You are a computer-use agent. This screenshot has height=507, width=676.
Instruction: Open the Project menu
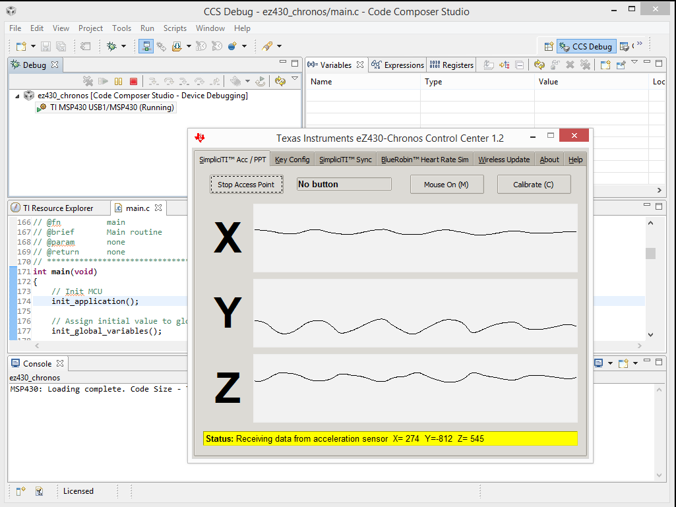click(x=90, y=28)
